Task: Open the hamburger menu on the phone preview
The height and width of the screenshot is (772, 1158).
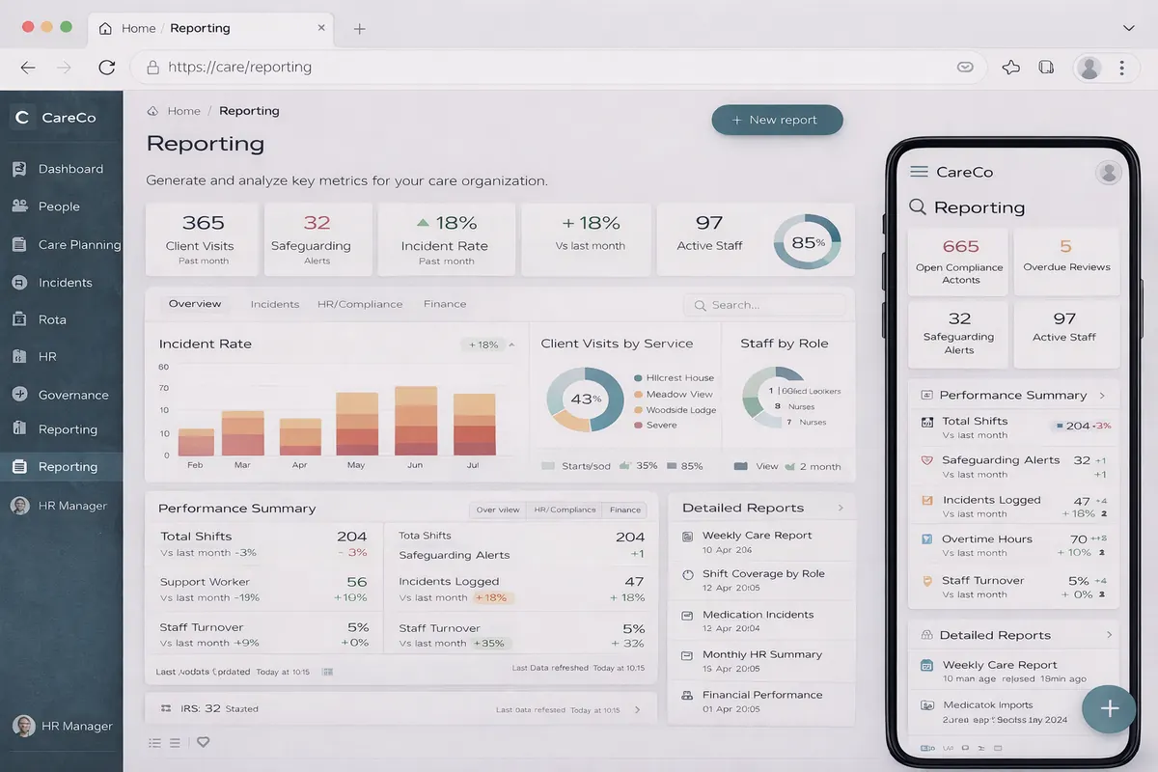Action: point(918,172)
